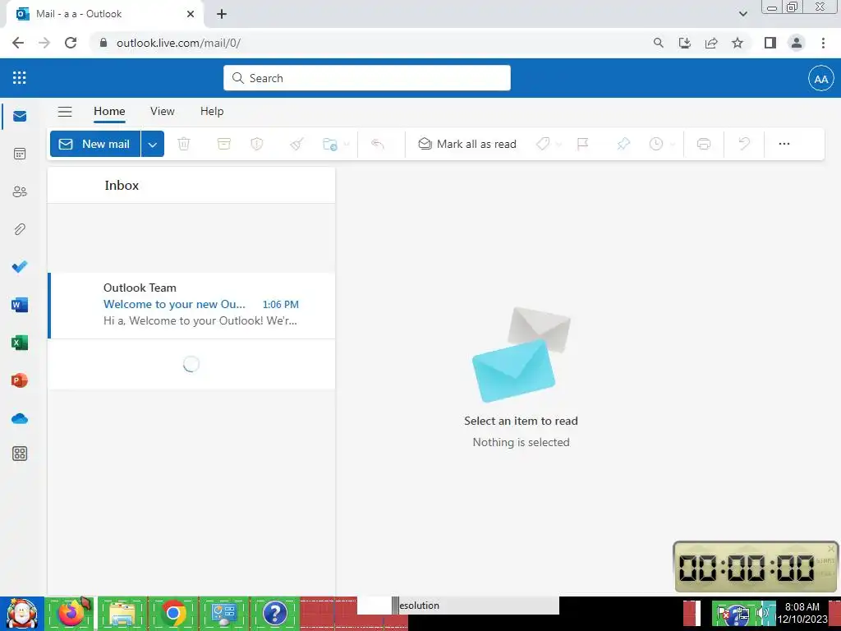Open To Do checkmark app

20,267
